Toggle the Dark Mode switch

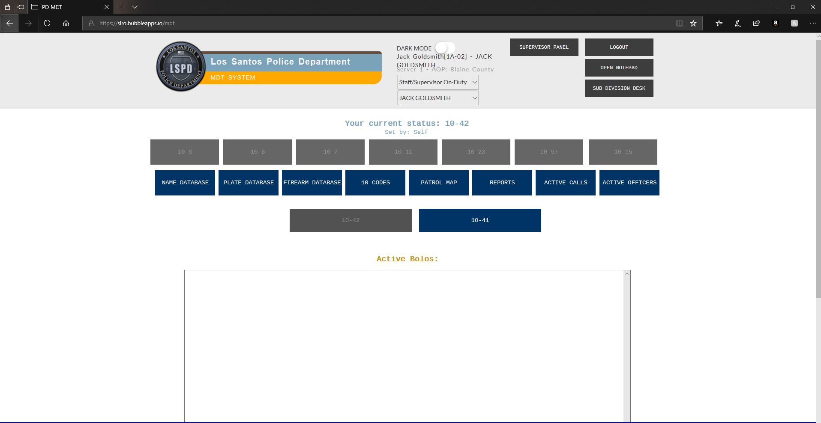(x=445, y=48)
